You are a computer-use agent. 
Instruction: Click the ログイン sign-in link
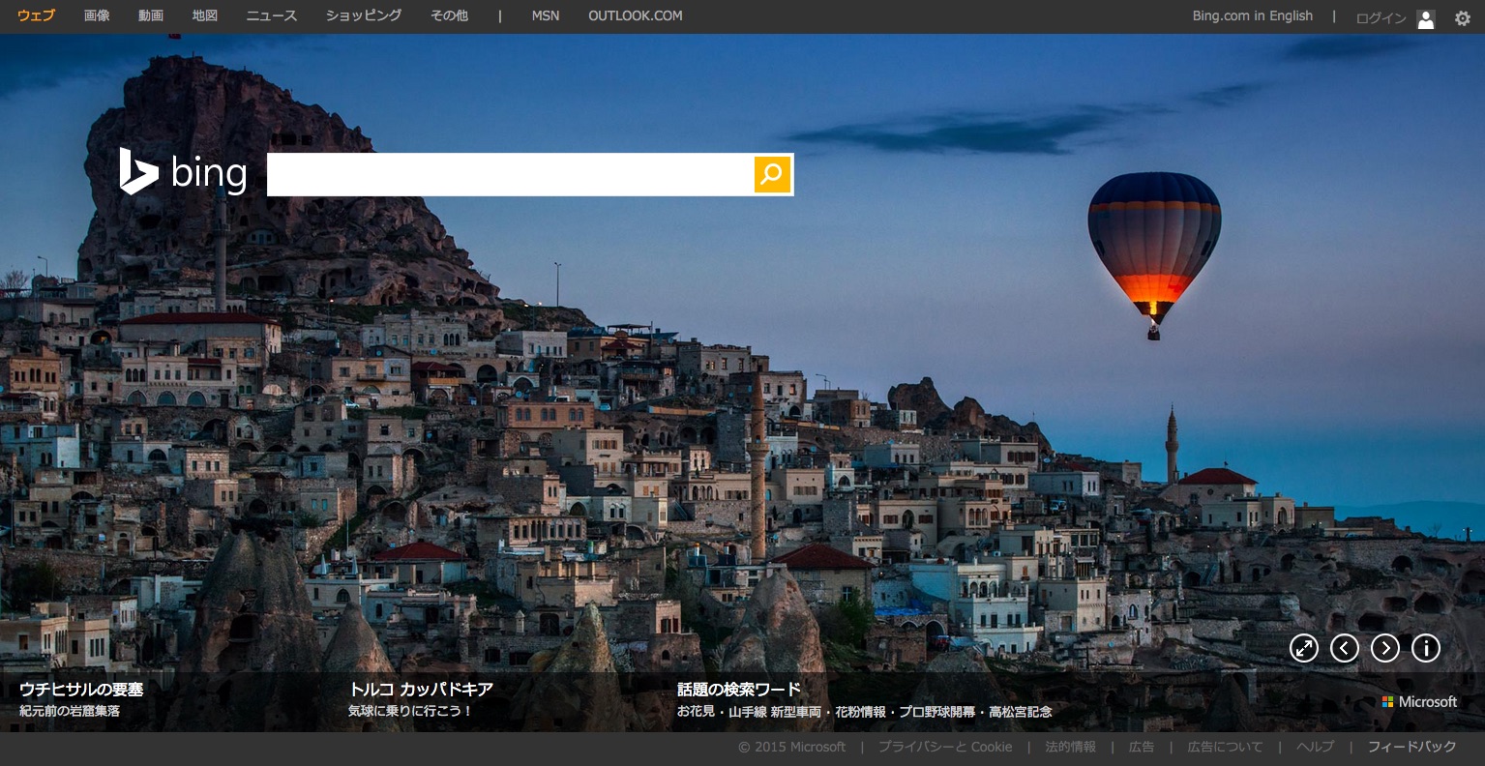1381,18
